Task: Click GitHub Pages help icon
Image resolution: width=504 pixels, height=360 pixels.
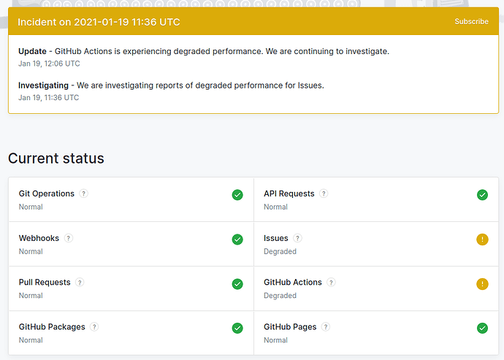Action: click(326, 327)
